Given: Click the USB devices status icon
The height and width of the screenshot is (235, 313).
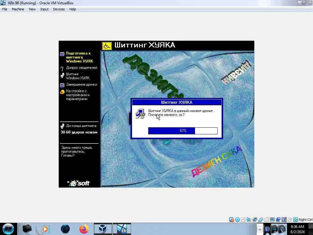Looking at the screenshot, I should pyautogui.click(x=260, y=220).
